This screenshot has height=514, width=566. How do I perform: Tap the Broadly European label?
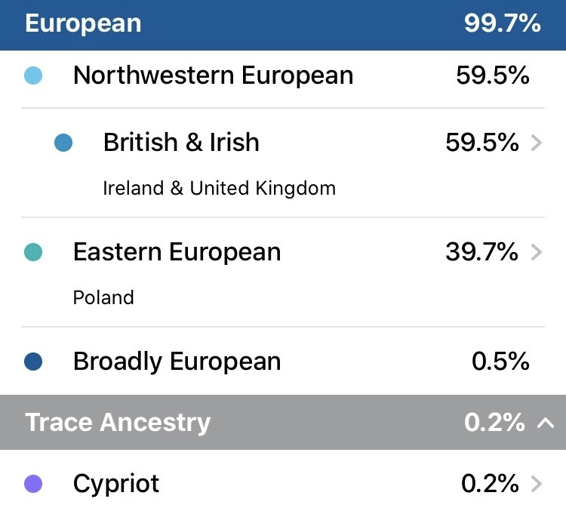point(177,362)
